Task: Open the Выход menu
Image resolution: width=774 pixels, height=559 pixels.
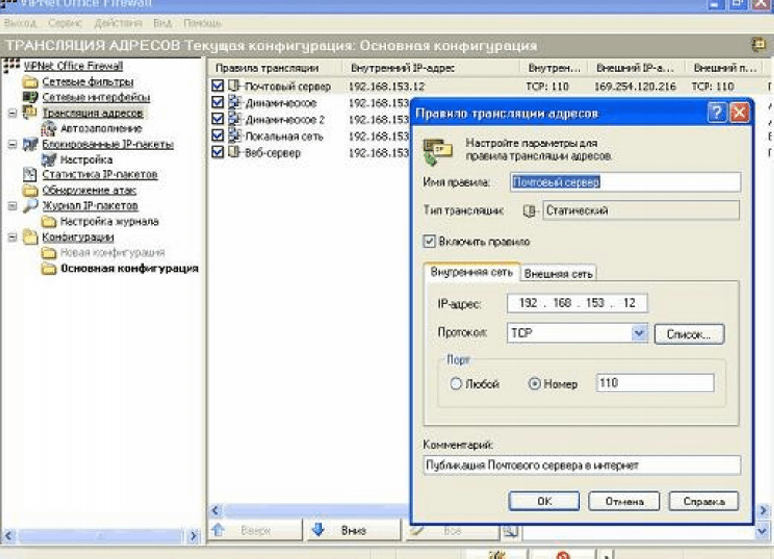Action: click(20, 23)
